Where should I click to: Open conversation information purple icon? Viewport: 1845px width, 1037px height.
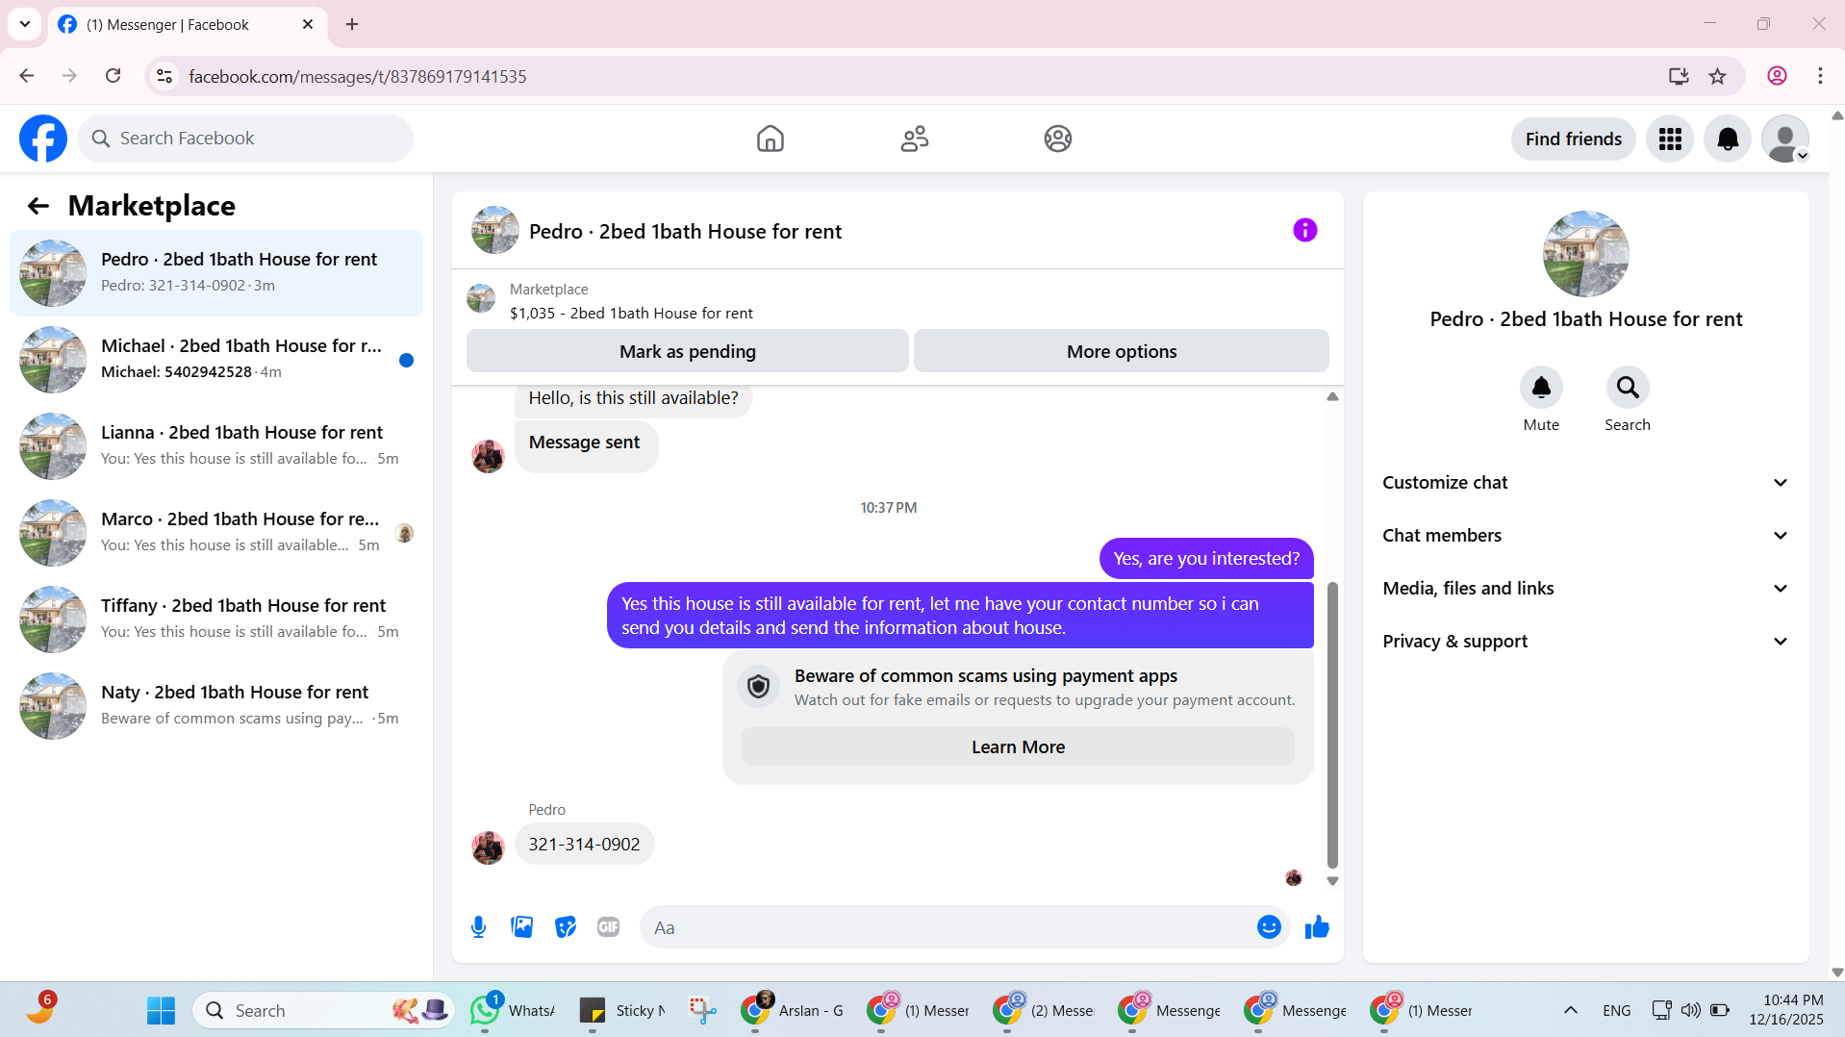point(1304,230)
